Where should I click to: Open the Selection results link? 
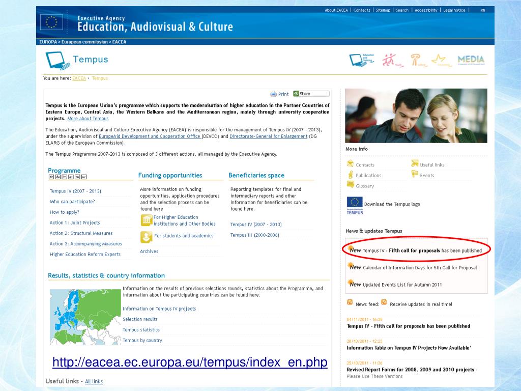point(140,319)
